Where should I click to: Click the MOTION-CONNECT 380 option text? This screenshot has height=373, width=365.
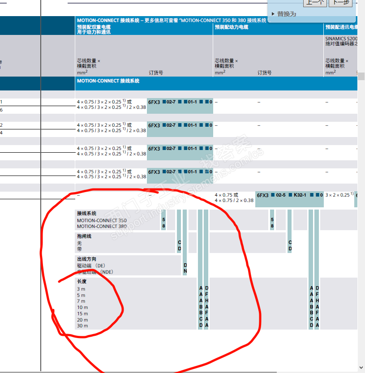click(x=102, y=227)
